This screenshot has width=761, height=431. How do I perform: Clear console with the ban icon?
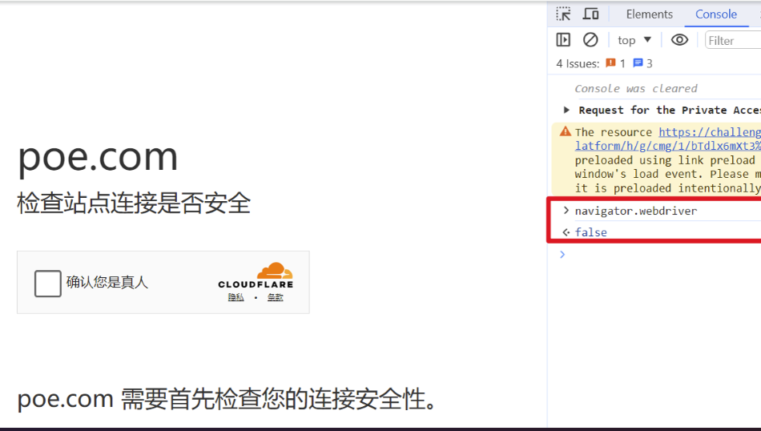point(590,40)
